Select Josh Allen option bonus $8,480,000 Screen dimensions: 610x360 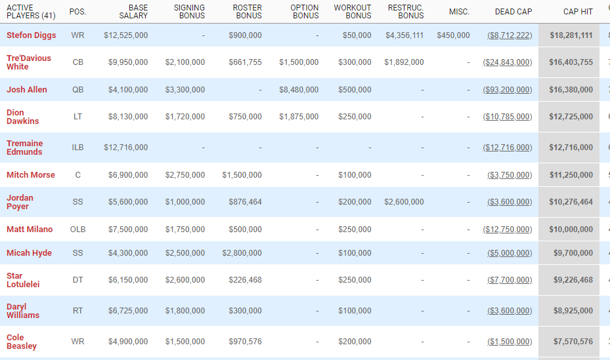(299, 90)
